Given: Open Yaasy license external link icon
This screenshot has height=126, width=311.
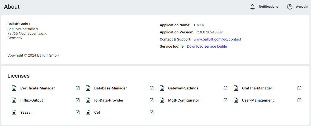Looking at the screenshot, I should click(78, 112).
